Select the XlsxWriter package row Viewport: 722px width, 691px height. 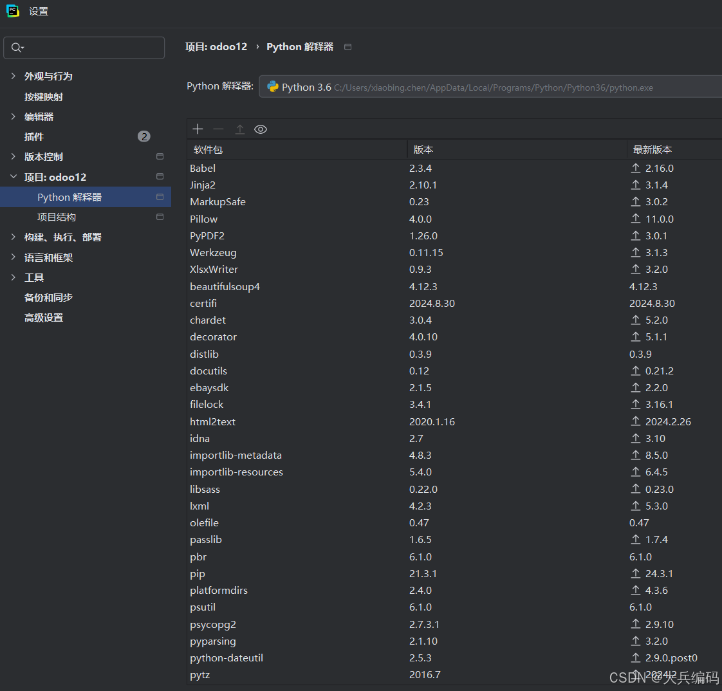pyautogui.click(x=454, y=270)
